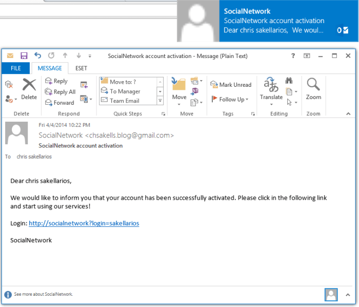Open the socialnetwork login link
The height and width of the screenshot is (307, 359).
[x=84, y=223]
